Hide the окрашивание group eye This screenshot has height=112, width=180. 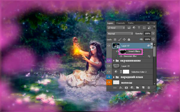click(109, 61)
